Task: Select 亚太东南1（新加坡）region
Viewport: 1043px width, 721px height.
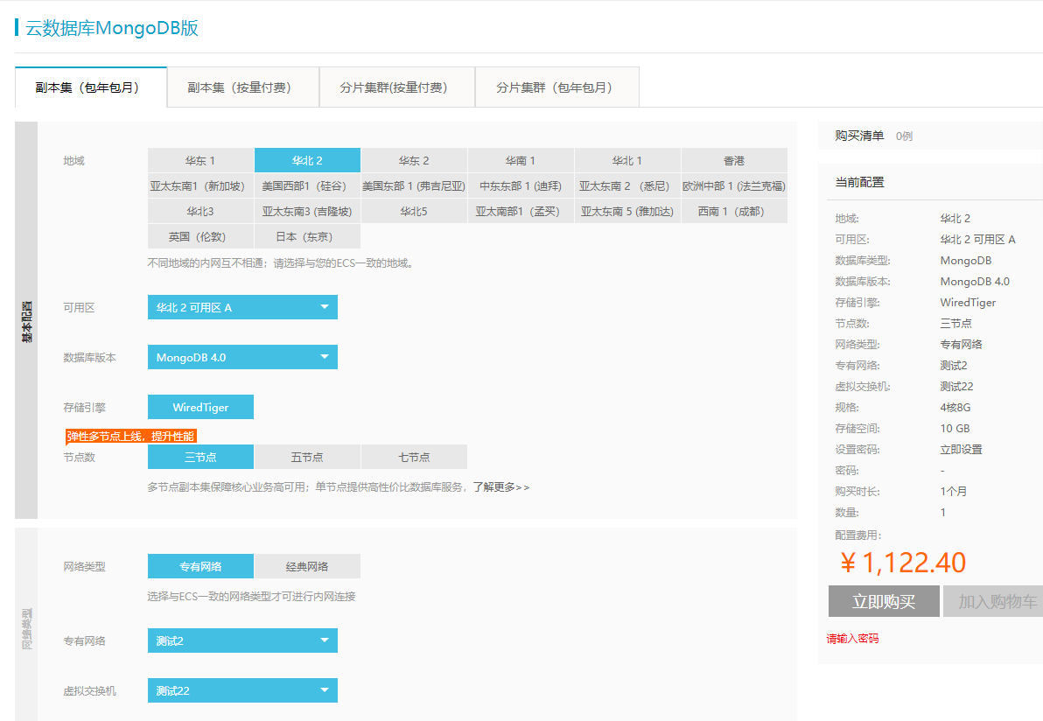Action: click(x=200, y=185)
